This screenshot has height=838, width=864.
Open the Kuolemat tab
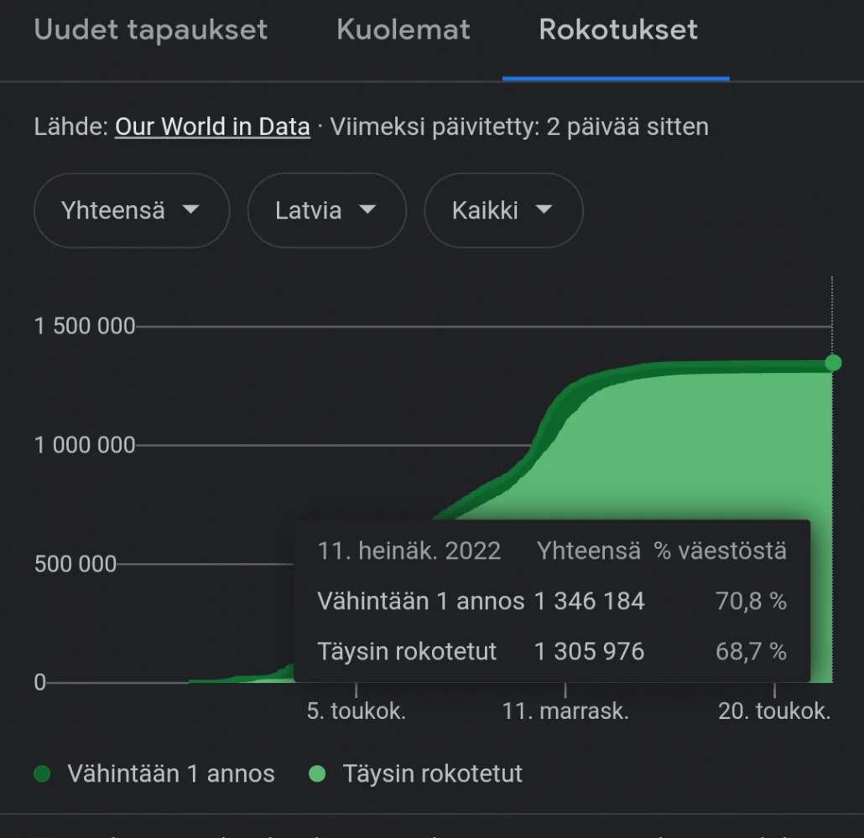pos(403,30)
